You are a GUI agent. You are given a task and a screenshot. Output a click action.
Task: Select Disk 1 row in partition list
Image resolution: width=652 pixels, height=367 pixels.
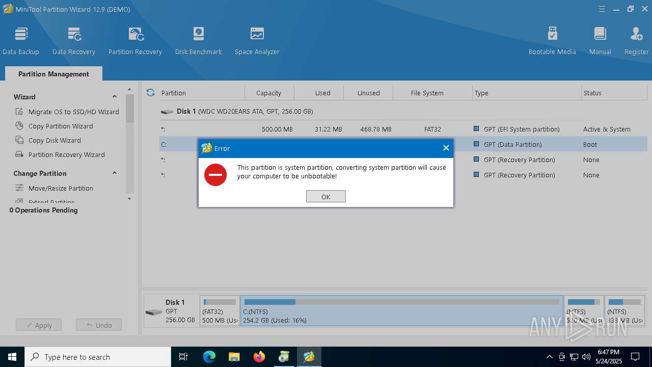pos(403,111)
